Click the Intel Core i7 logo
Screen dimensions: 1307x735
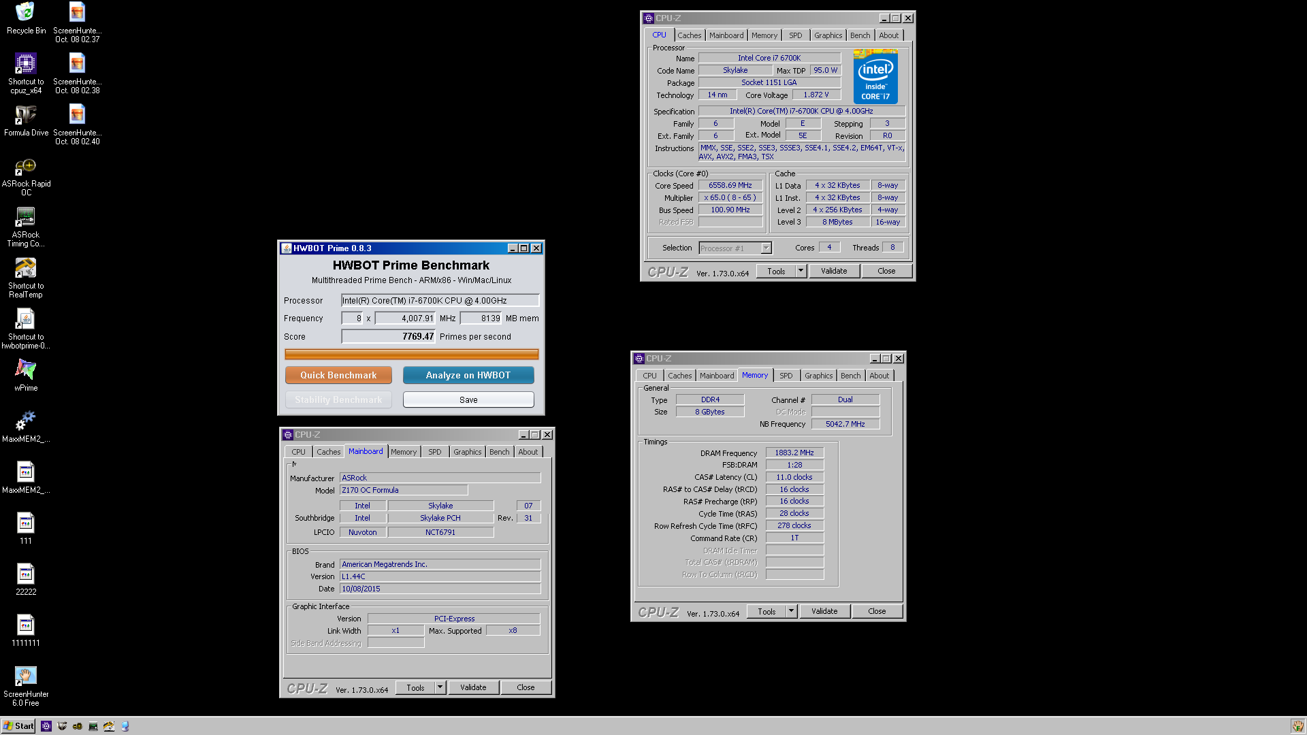(875, 77)
